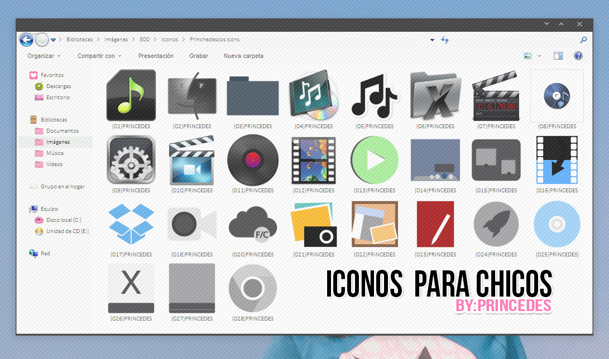Refresh the folder with the arrows icon
This screenshot has width=609, height=359.
tap(445, 40)
